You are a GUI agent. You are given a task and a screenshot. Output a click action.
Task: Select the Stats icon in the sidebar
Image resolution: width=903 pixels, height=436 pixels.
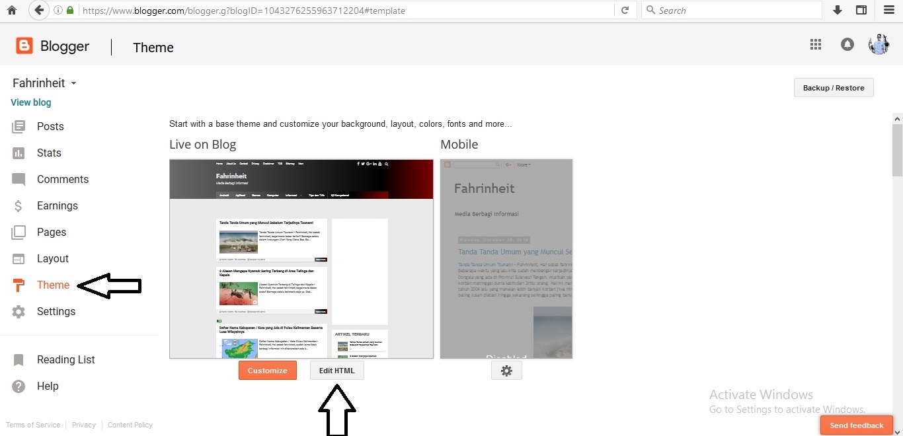point(19,153)
